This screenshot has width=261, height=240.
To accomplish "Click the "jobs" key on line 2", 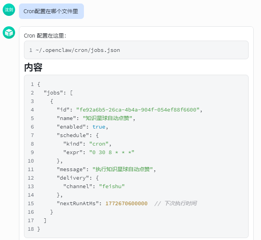I will tap(53, 93).
